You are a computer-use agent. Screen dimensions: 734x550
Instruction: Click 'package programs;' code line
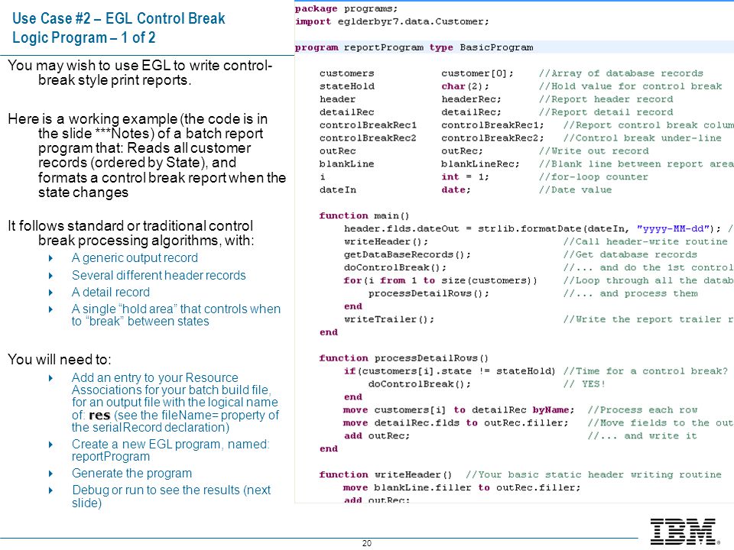click(x=346, y=8)
